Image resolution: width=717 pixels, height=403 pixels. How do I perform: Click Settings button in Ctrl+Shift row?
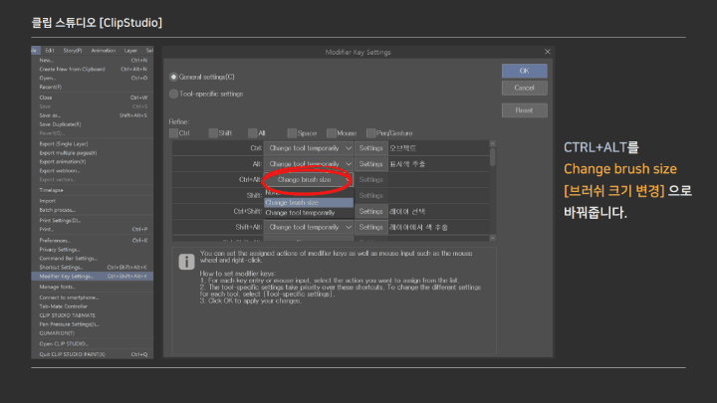click(x=370, y=211)
